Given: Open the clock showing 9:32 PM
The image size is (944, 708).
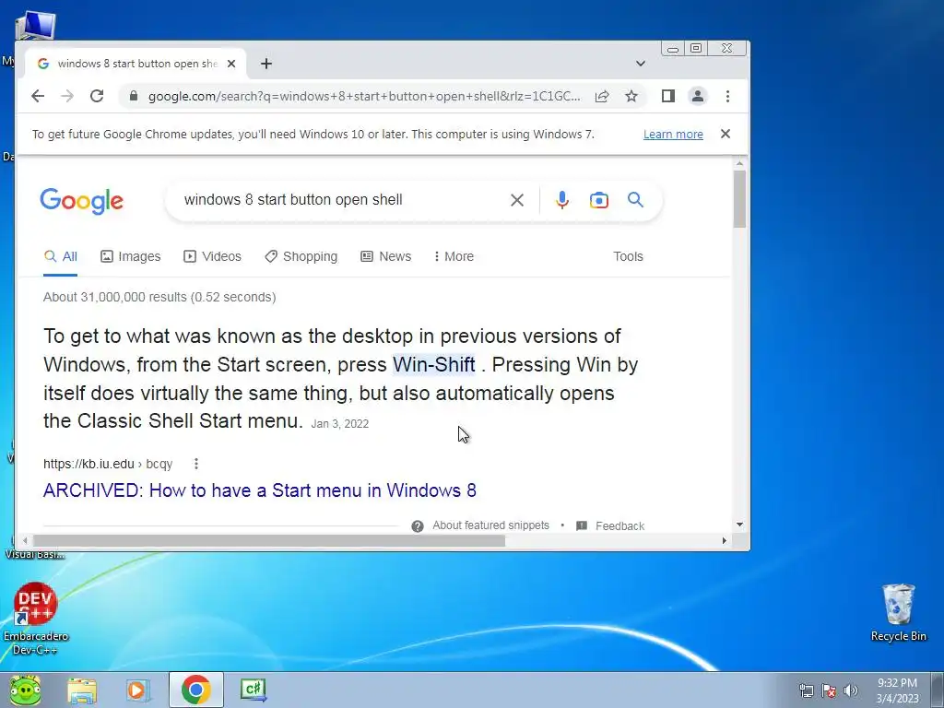Looking at the screenshot, I should tap(897, 690).
